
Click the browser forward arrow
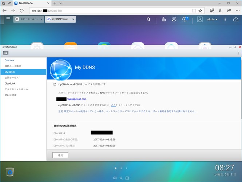[x=13, y=11]
